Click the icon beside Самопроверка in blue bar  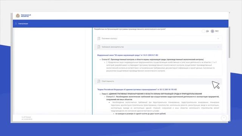click(16, 23)
